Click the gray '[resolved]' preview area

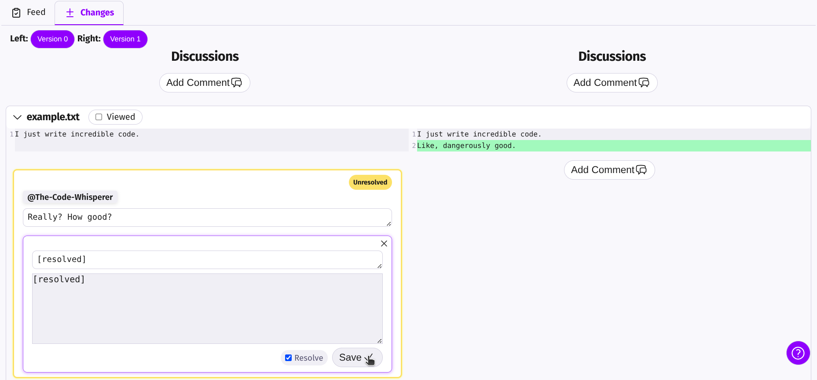pyautogui.click(x=207, y=309)
